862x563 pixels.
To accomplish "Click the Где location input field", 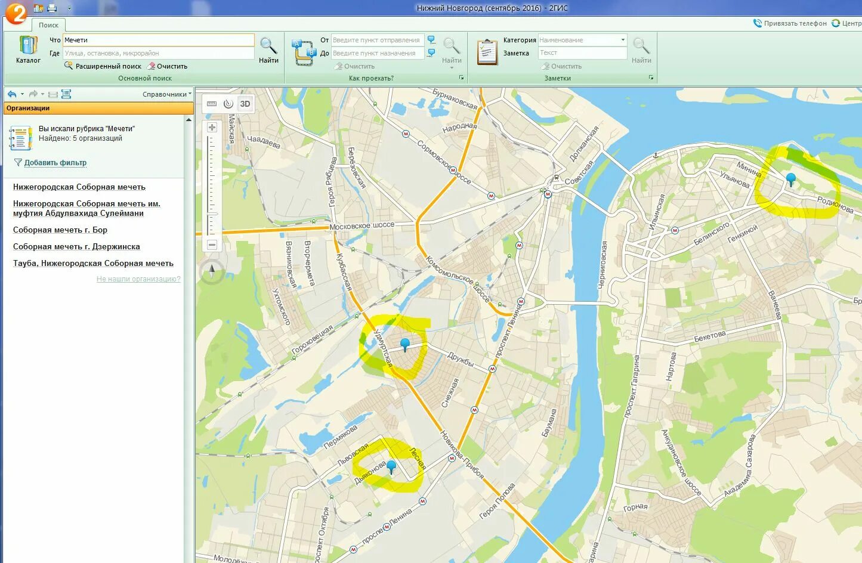I will (x=158, y=53).
